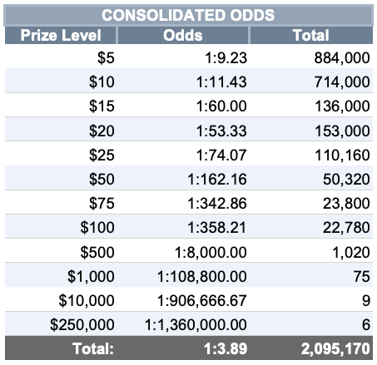Viewport: 377px width, 365px height.
Task: Select the 1:60.00 odds cell
Action: click(x=183, y=106)
